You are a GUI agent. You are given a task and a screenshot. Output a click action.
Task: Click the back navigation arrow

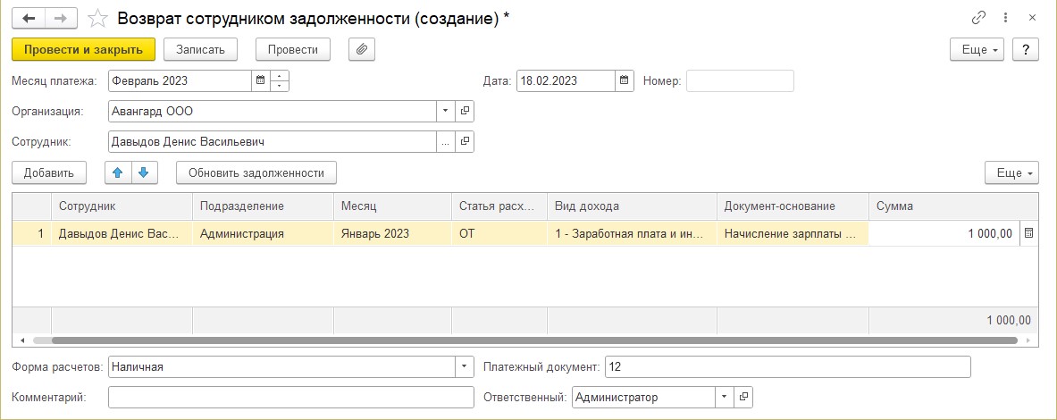[x=29, y=18]
